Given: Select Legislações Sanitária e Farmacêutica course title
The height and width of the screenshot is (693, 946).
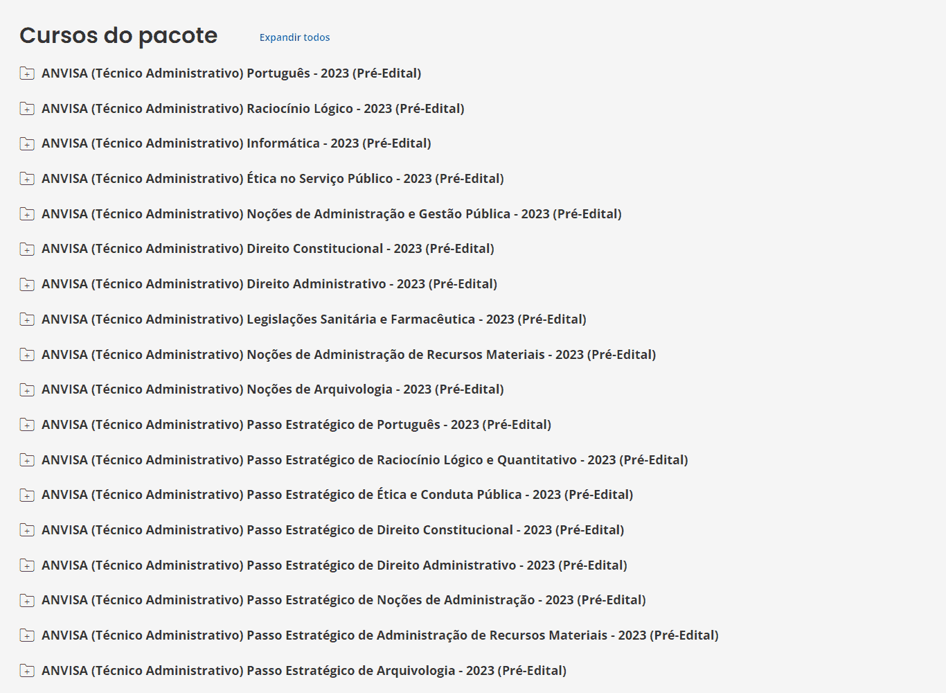Looking at the screenshot, I should 314,319.
